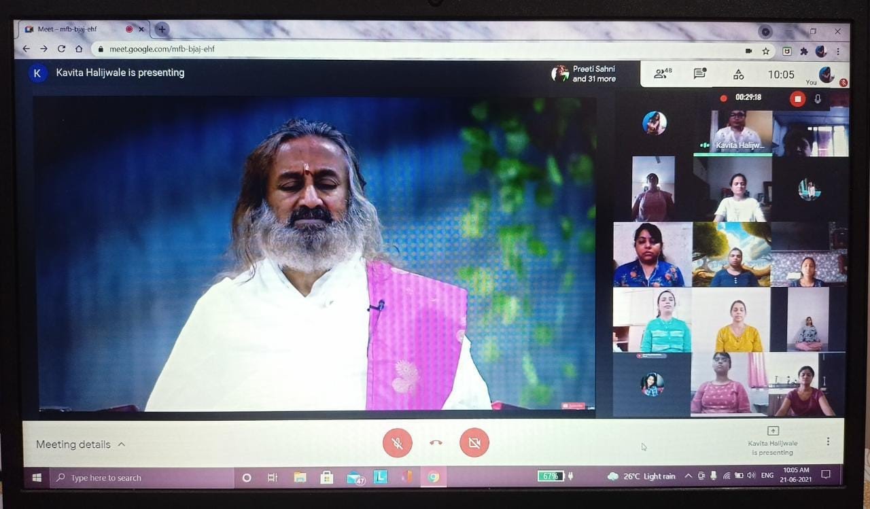Select the participant with tree background tile
Screen dimensions: 870x509
point(731,255)
